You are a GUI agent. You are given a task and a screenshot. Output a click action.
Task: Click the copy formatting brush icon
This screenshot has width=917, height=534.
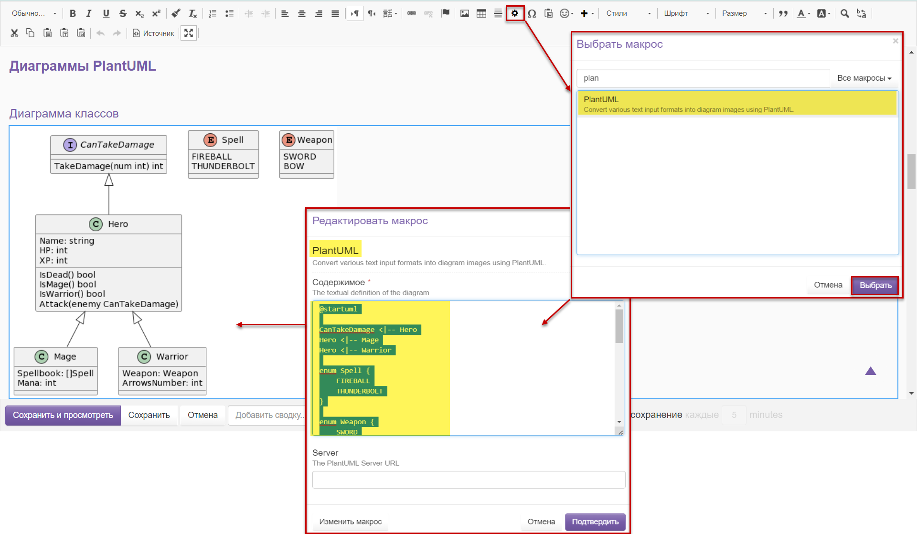176,13
